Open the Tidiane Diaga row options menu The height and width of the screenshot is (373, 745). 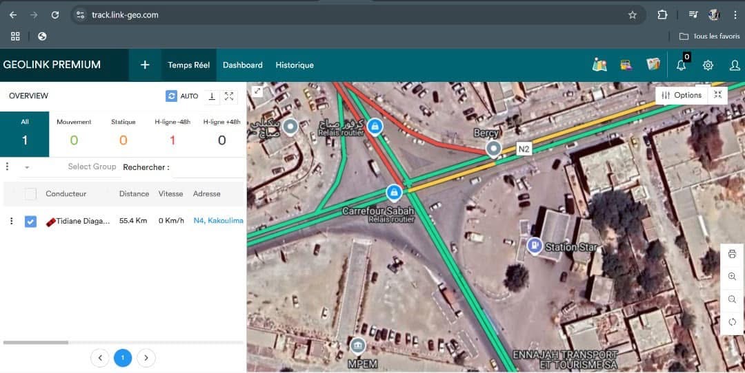(x=12, y=221)
